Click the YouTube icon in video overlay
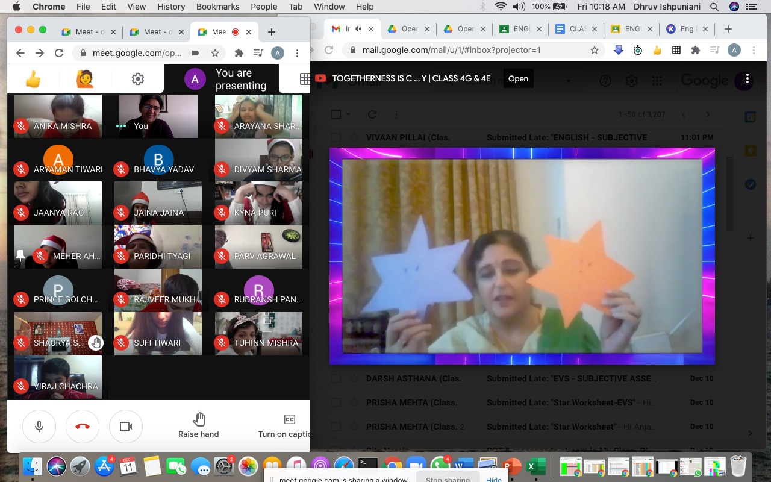Viewport: 771px width, 482px height. click(320, 78)
